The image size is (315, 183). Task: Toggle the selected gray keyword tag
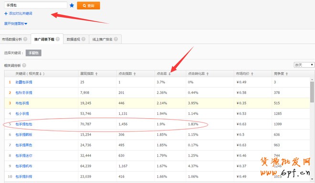pyautogui.click(x=33, y=53)
